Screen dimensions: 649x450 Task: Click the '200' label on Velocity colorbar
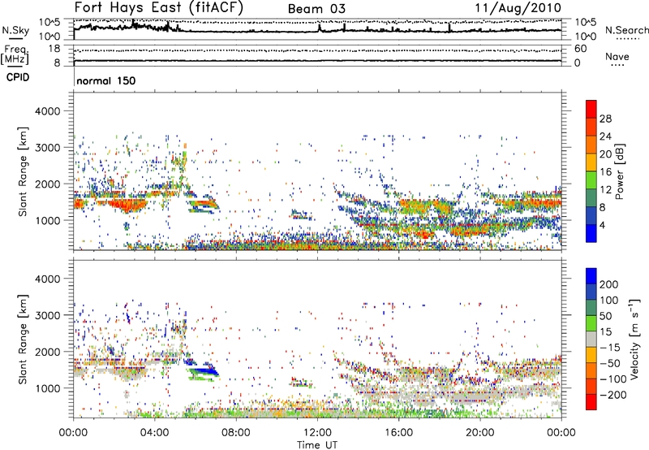click(x=609, y=284)
